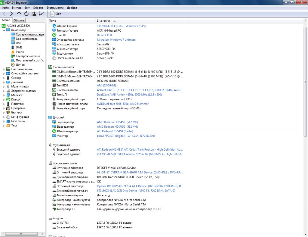The image size is (308, 237).
Task: Click the BenQ FP93GP monitor link
Action: [x=126, y=136]
